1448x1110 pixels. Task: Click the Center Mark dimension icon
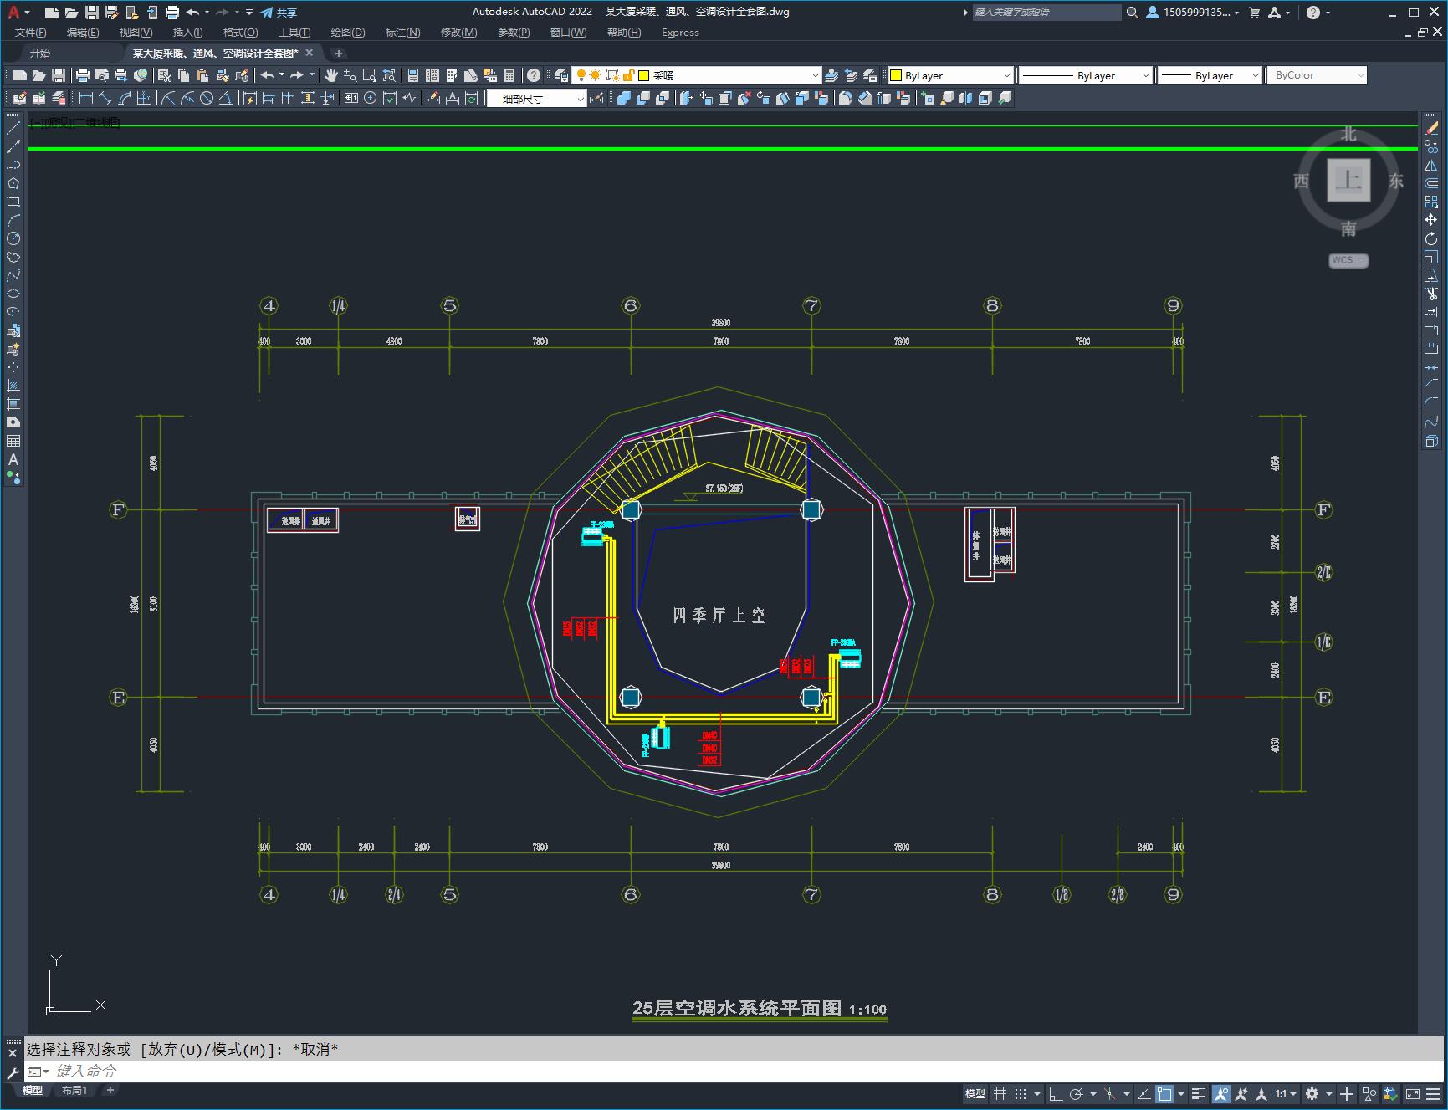coord(371,99)
